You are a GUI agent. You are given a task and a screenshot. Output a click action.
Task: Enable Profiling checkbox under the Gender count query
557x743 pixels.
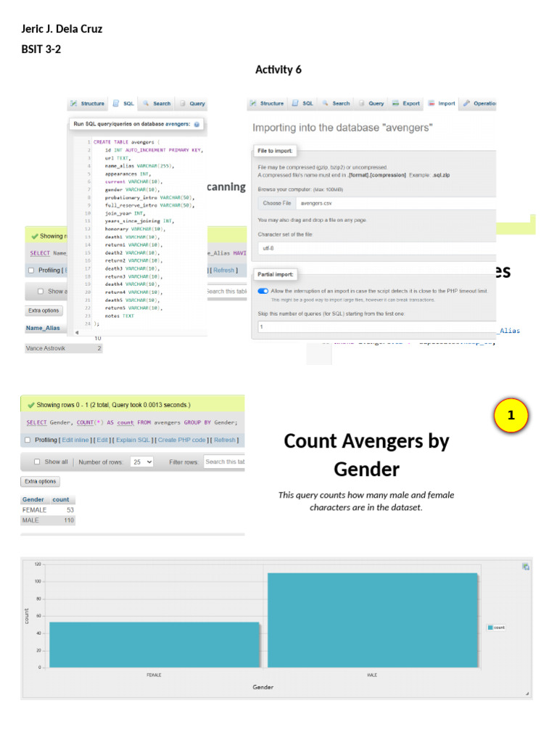click(28, 440)
